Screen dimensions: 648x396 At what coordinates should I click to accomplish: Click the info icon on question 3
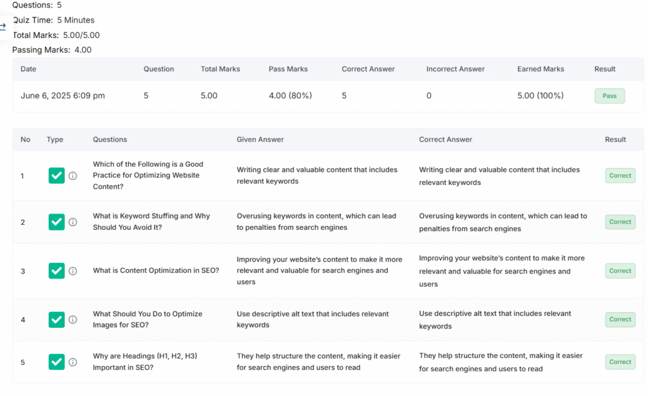(73, 271)
